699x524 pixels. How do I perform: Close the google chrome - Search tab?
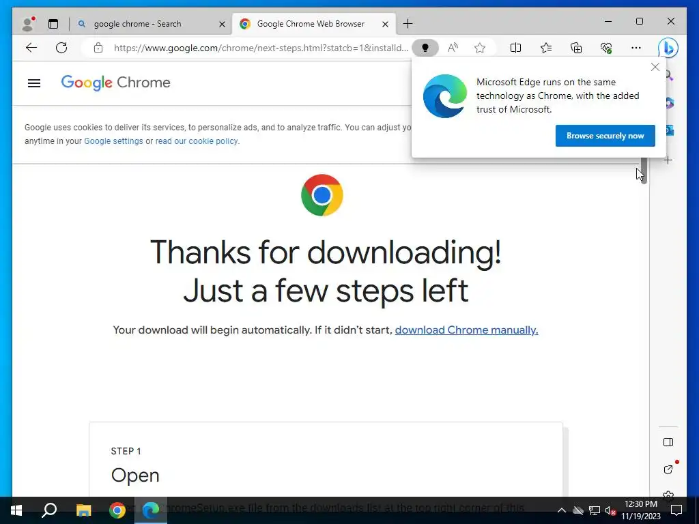(x=222, y=24)
